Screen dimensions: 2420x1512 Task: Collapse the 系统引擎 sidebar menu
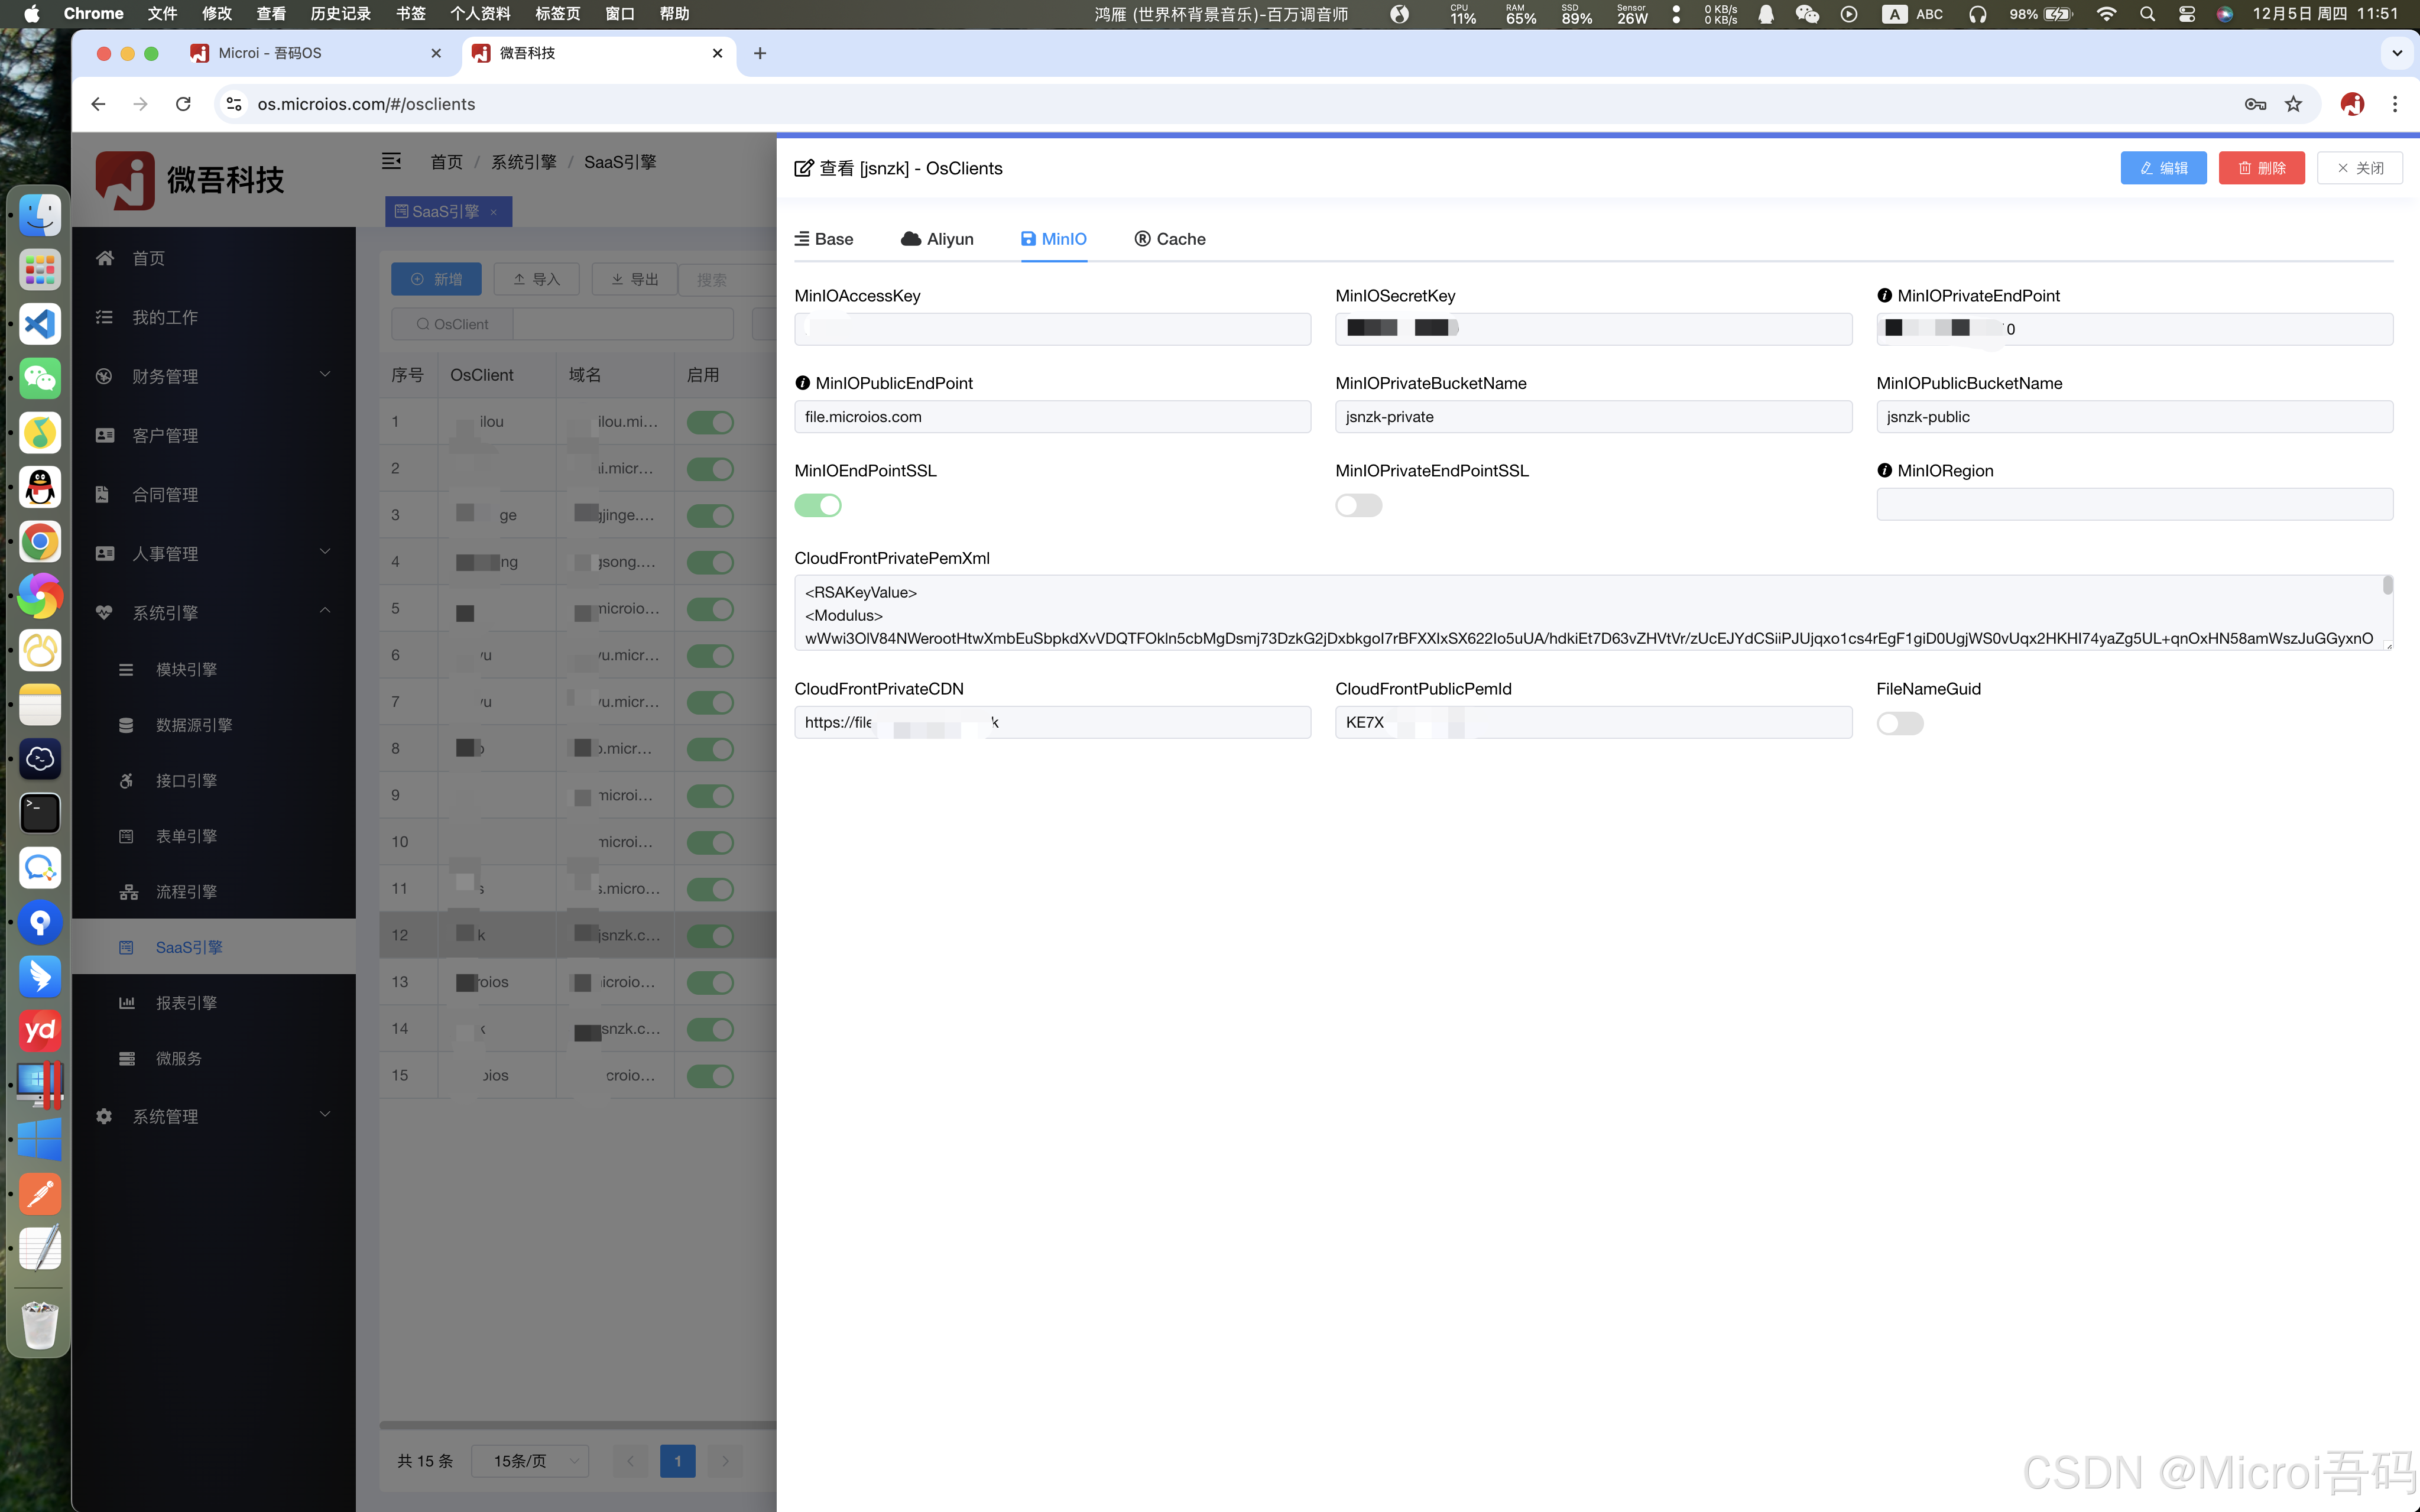214,613
